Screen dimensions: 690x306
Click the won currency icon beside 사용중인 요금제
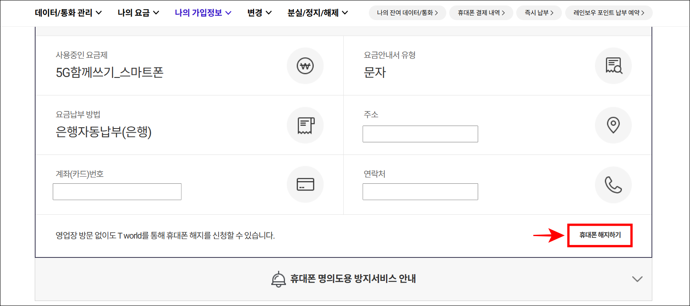[x=305, y=66]
